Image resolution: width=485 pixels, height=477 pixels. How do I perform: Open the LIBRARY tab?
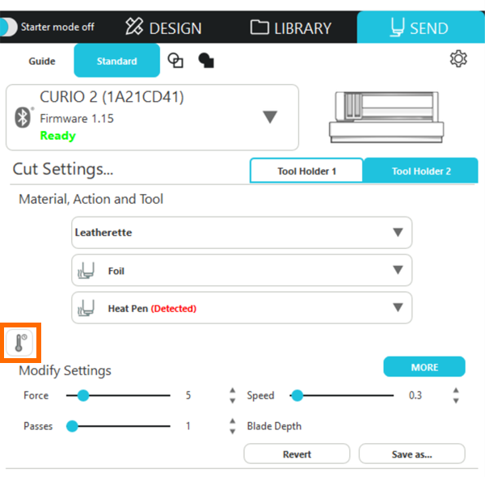click(291, 27)
